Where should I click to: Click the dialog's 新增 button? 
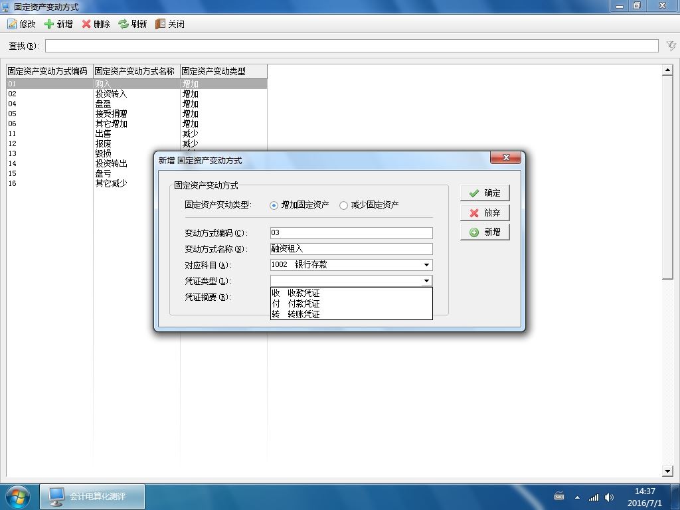click(x=485, y=232)
